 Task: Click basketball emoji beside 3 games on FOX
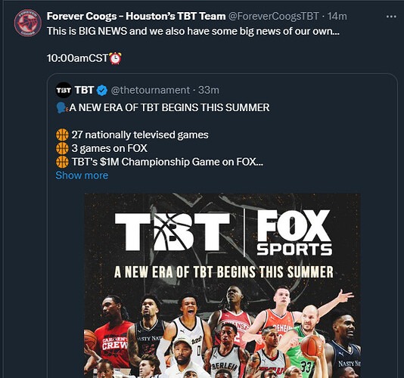coord(62,149)
